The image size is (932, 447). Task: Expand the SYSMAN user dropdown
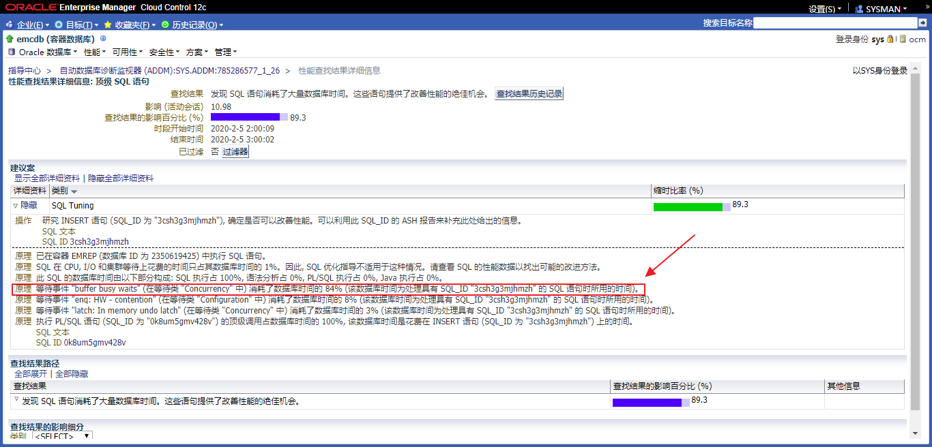[x=886, y=9]
